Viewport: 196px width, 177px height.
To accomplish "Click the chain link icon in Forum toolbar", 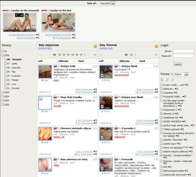I will [x=172, y=80].
